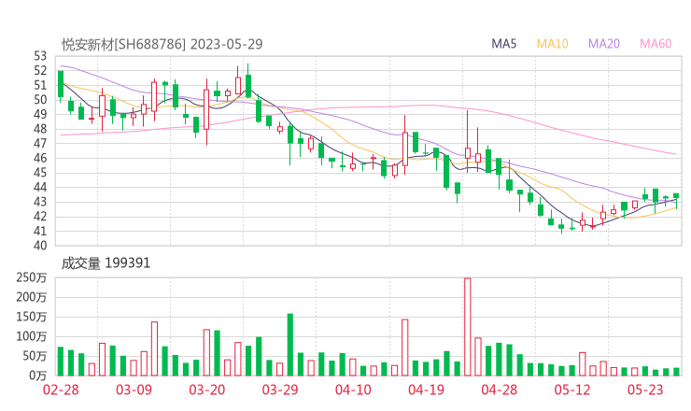The height and width of the screenshot is (411, 691).
Task: Click the 40 price axis label
Action: point(40,246)
